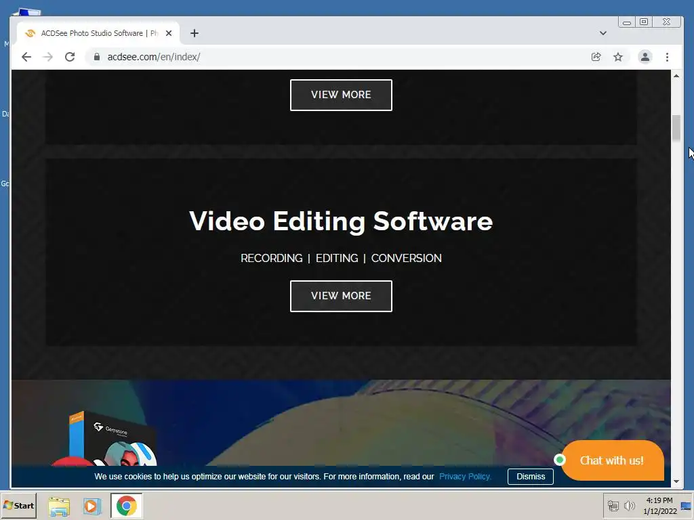Open the Chrome profile avatar
The height and width of the screenshot is (520, 694).
[x=645, y=57]
